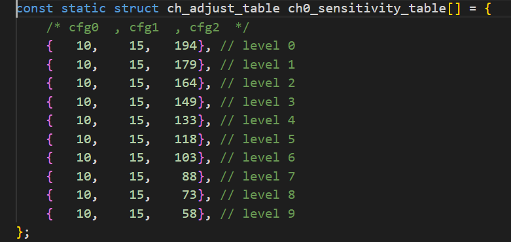This screenshot has height=242, width=511.
Task: Click the pink opening brace on level 0 row
Action: (50, 46)
